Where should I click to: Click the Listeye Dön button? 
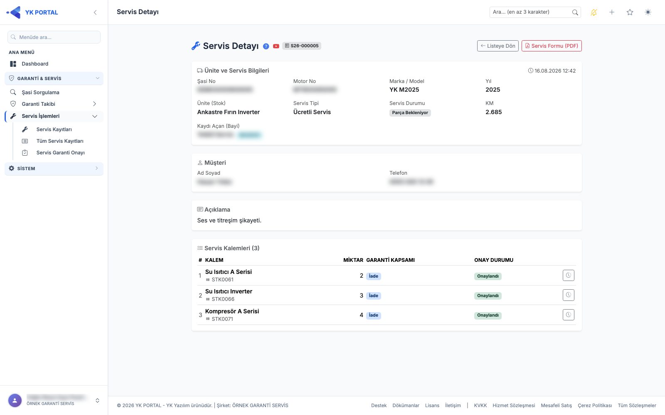[498, 46]
